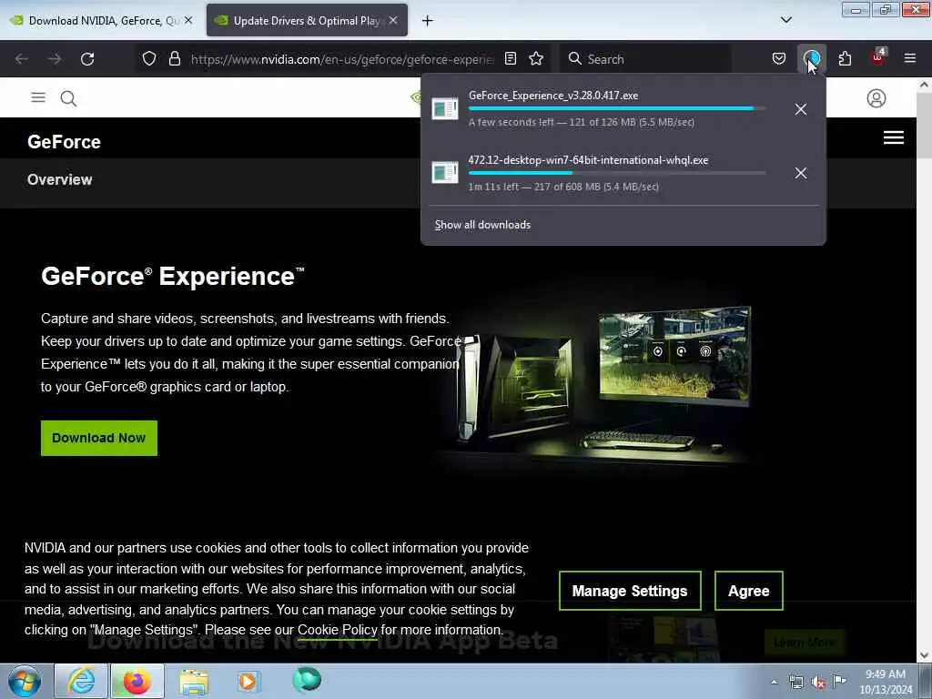Click the page vertical scrollbar thumb

[924, 126]
